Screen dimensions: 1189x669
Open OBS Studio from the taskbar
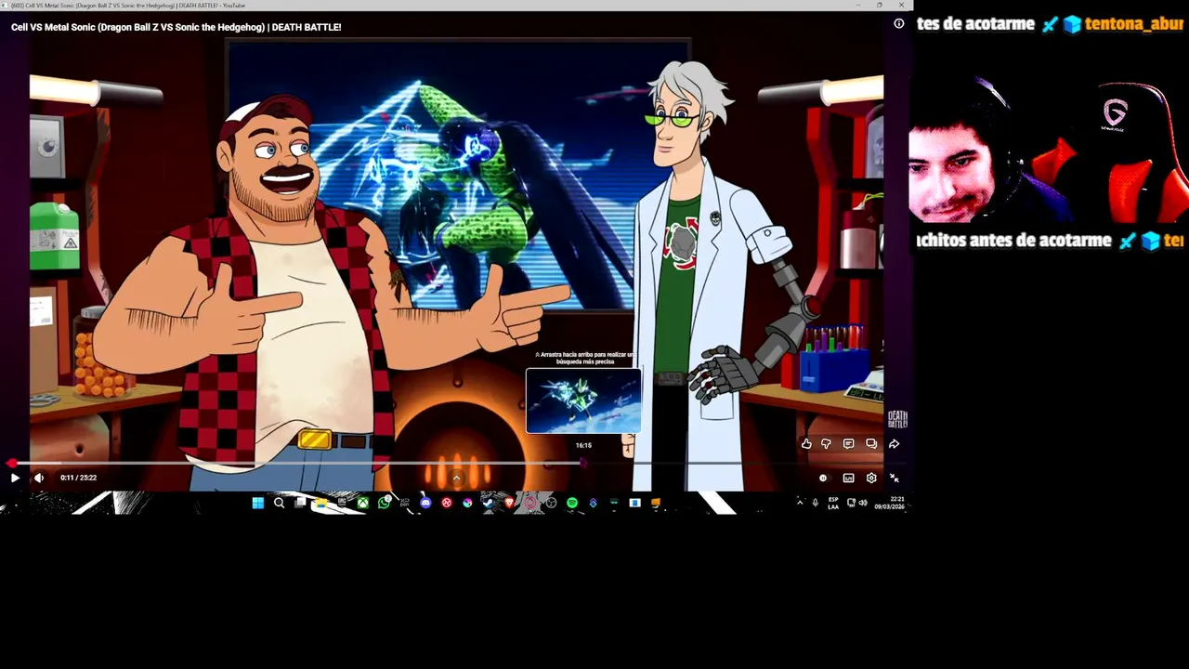[551, 503]
